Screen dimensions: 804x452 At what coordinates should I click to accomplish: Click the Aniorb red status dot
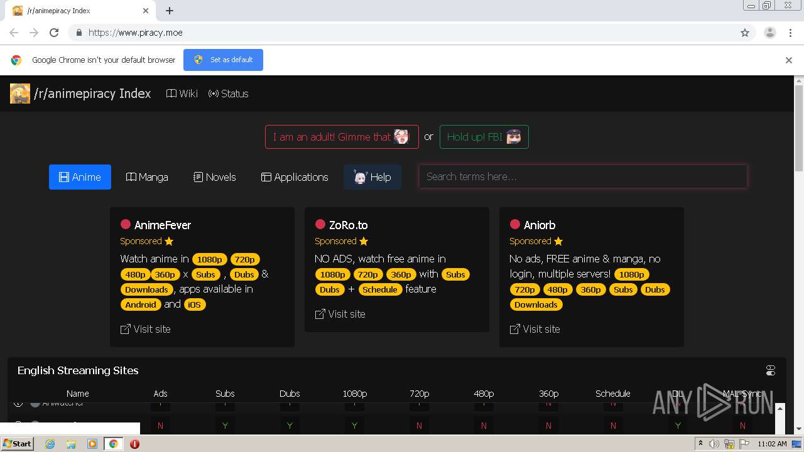click(515, 224)
